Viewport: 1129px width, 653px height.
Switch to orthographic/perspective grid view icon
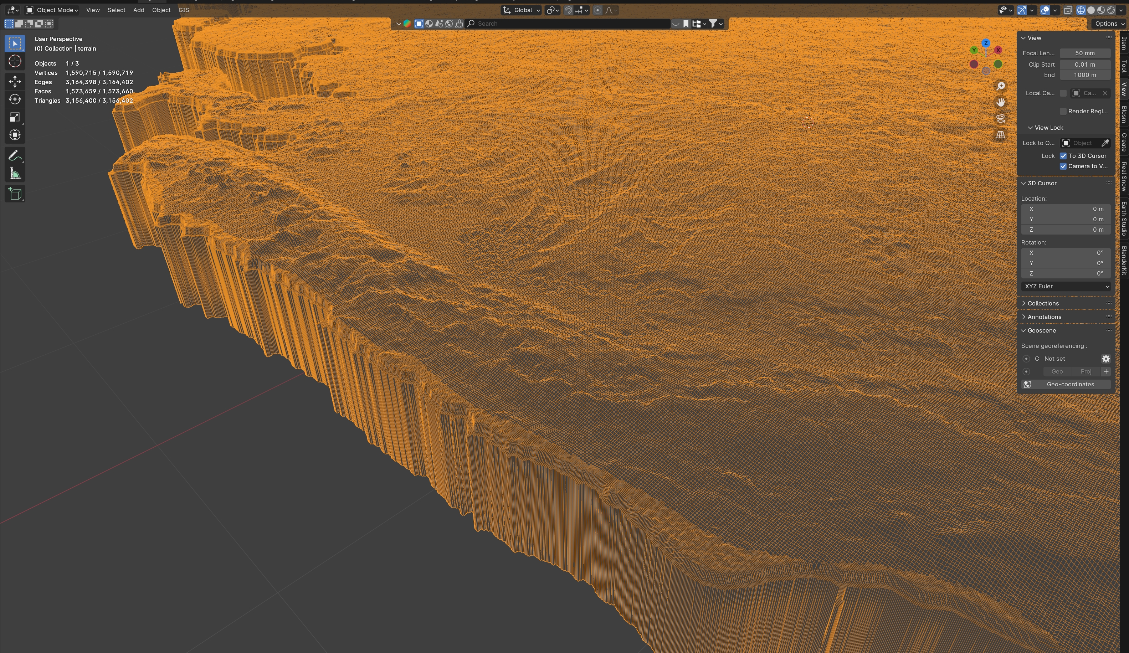pos(1000,135)
